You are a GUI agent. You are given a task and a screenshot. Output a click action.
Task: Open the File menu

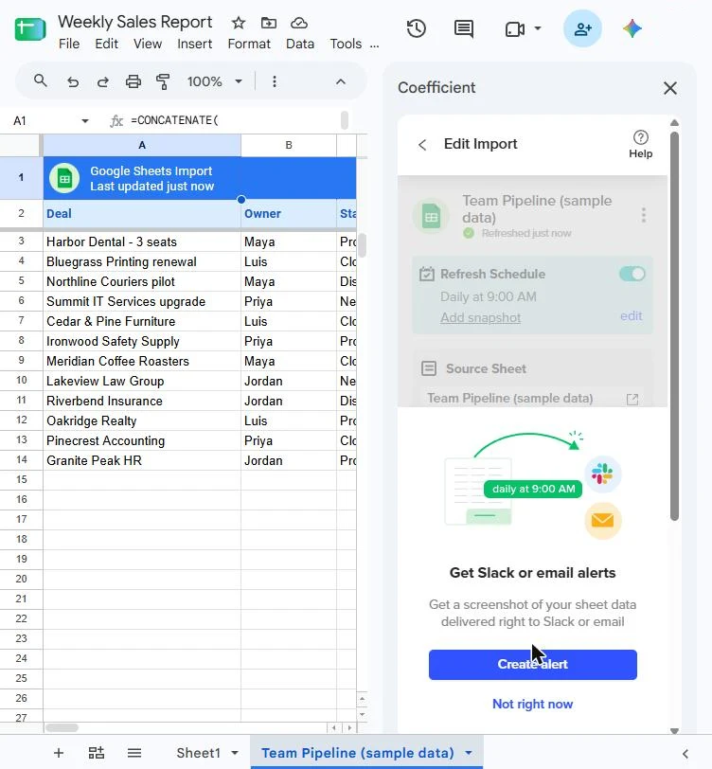coord(69,44)
